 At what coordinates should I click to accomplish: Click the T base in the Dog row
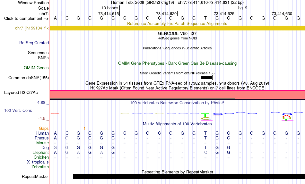pyautogui.click(x=205, y=148)
